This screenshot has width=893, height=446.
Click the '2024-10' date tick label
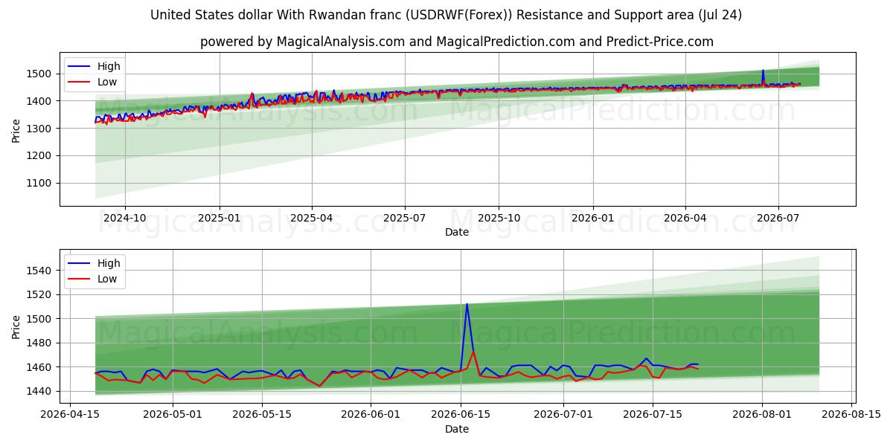(x=125, y=217)
